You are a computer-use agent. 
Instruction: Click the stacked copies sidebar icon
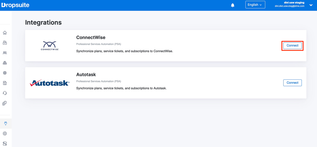coord(5,103)
